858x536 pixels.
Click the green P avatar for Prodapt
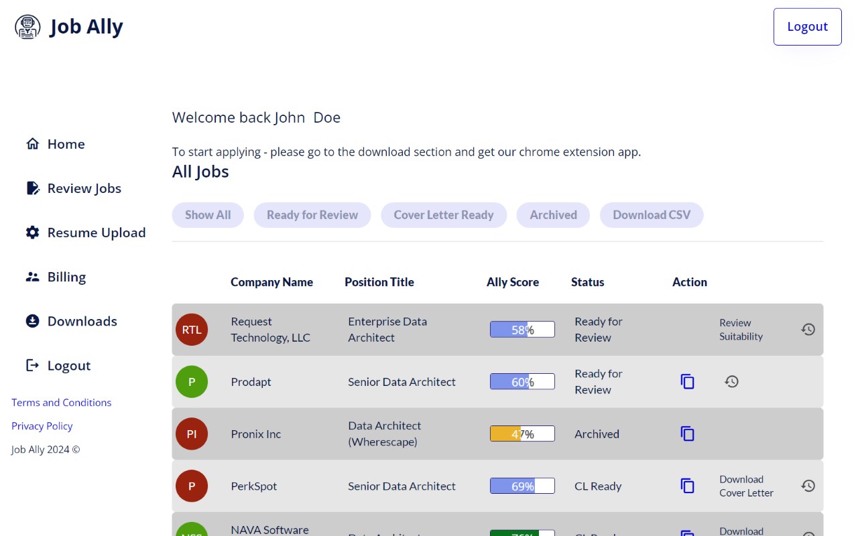coord(192,382)
